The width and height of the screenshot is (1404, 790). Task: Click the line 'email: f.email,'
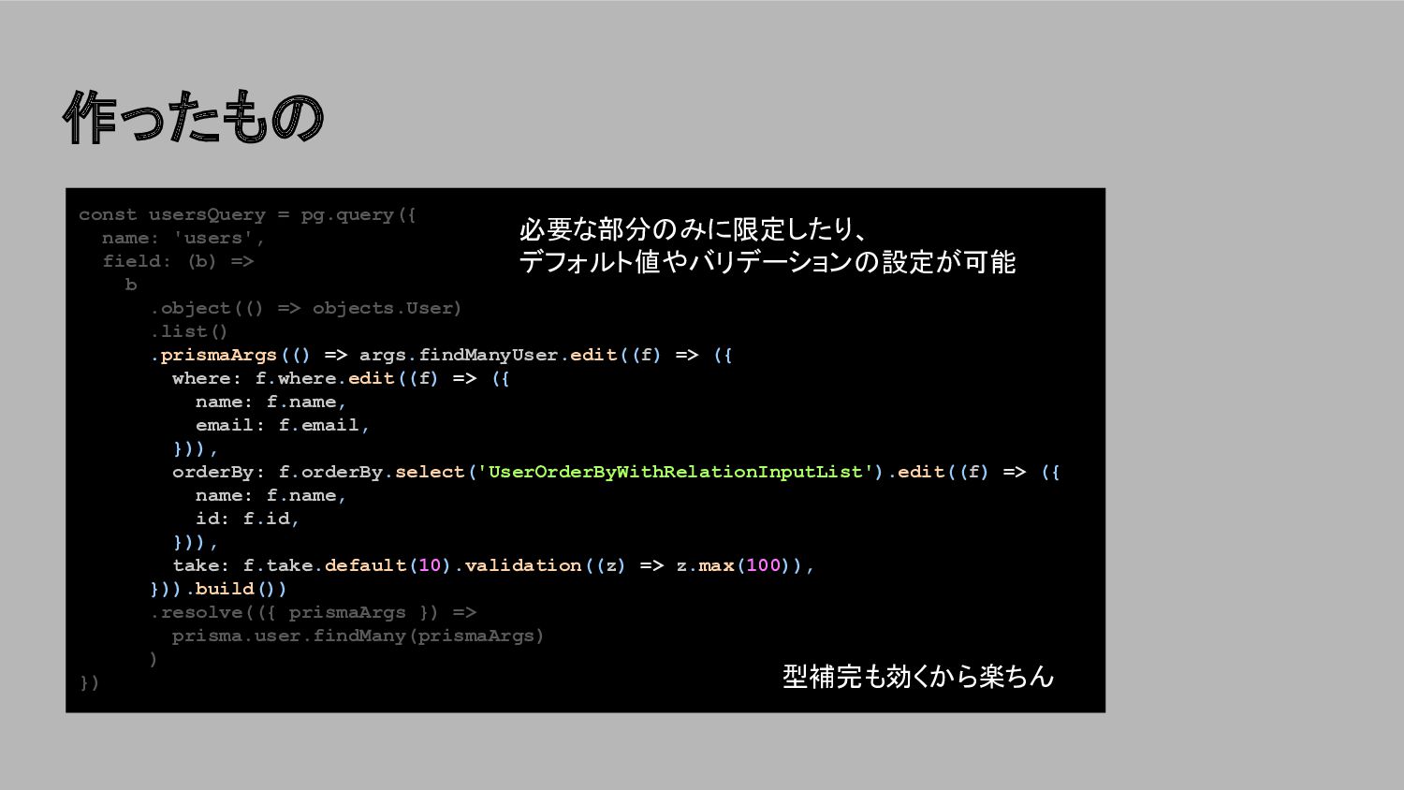283,425
